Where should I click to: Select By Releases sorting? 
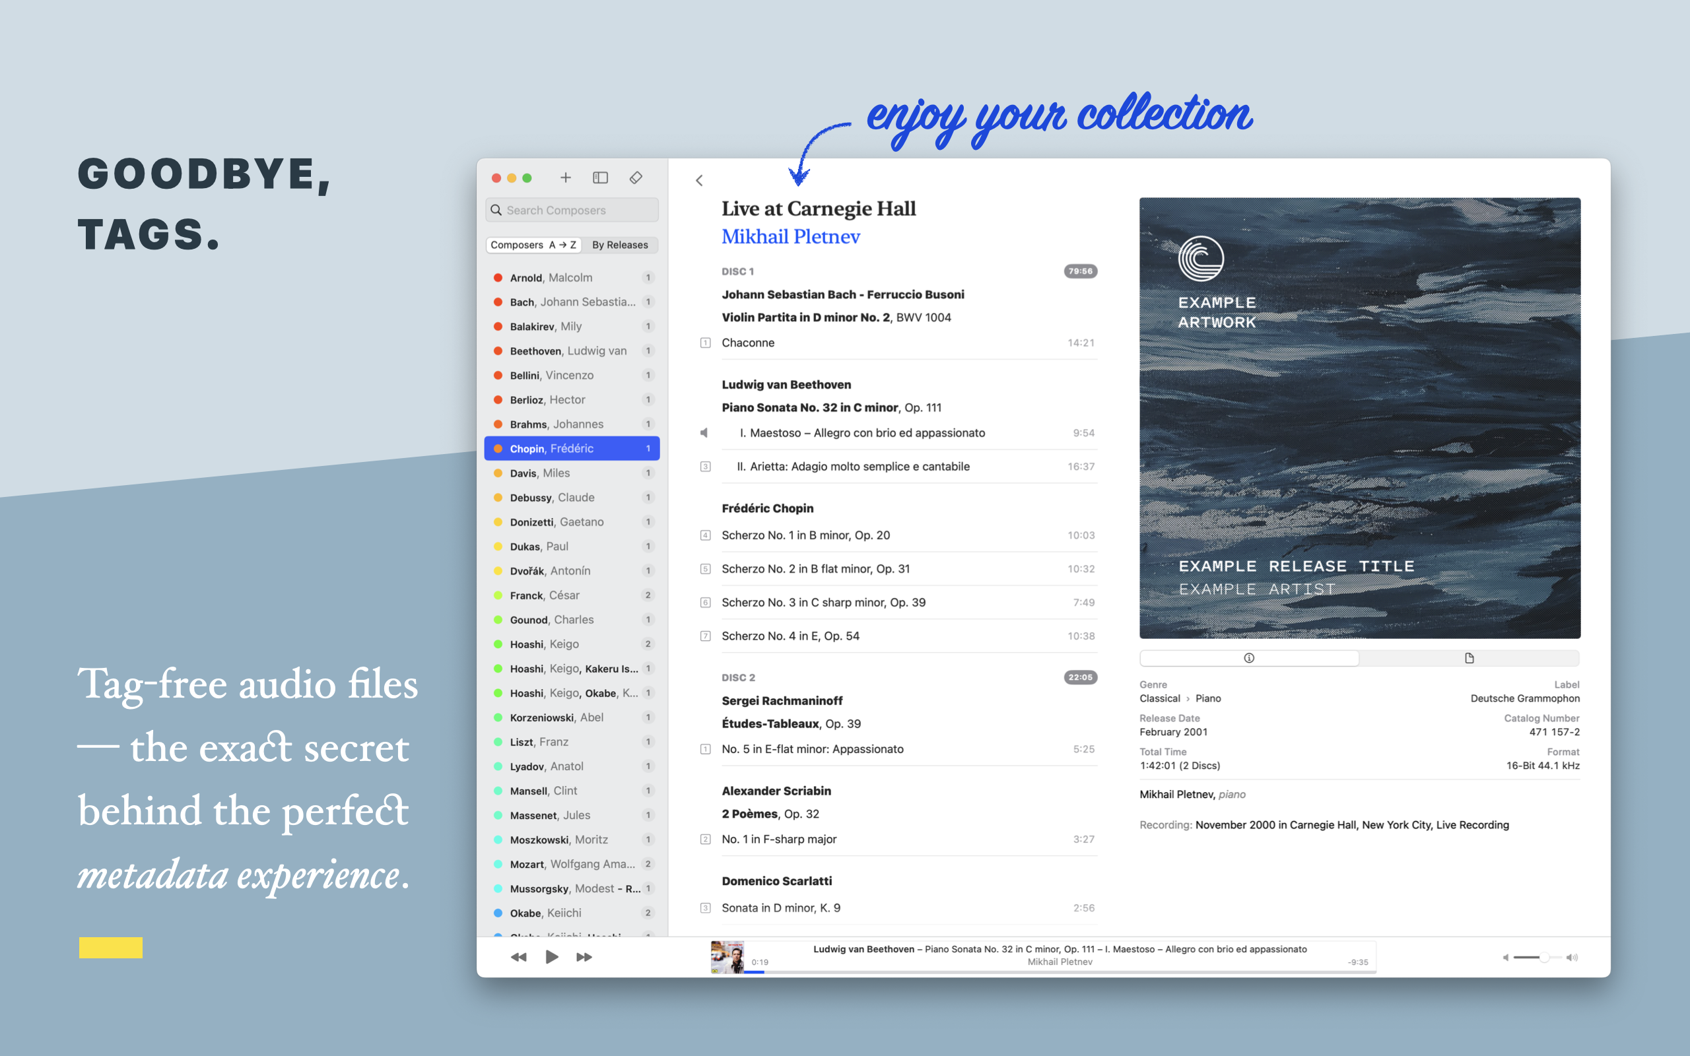[620, 245]
